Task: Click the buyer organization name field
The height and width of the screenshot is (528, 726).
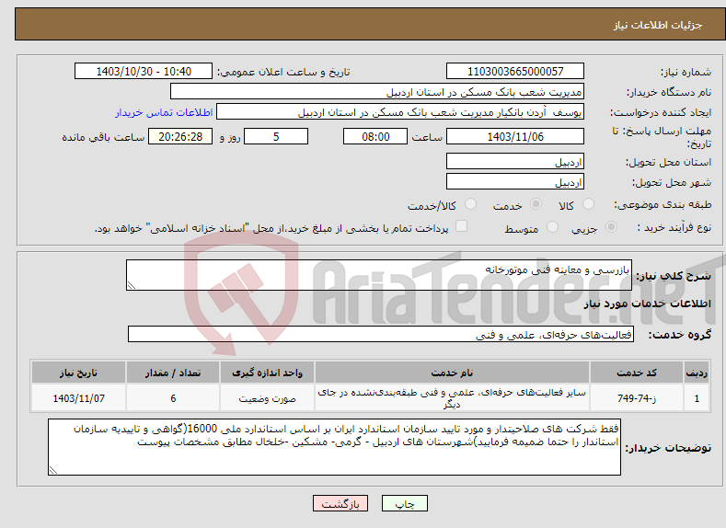Action: (377, 92)
